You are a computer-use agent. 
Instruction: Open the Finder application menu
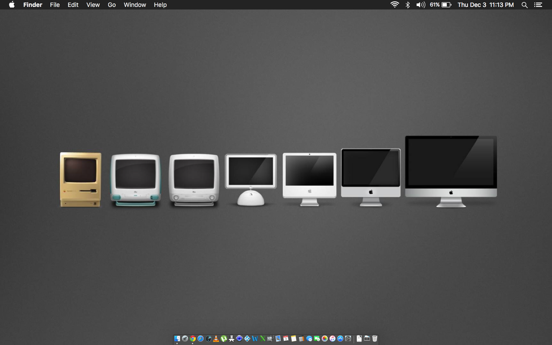click(33, 5)
